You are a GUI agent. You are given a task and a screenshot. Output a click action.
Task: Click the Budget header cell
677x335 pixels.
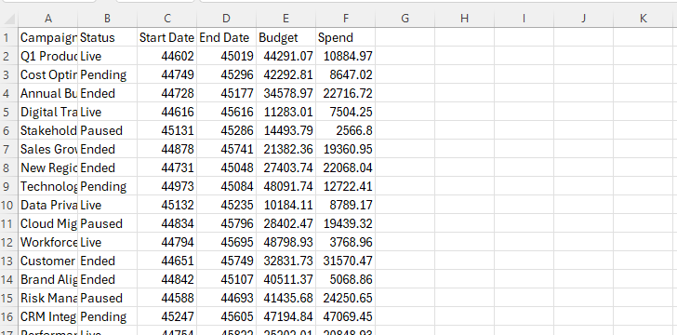click(285, 37)
